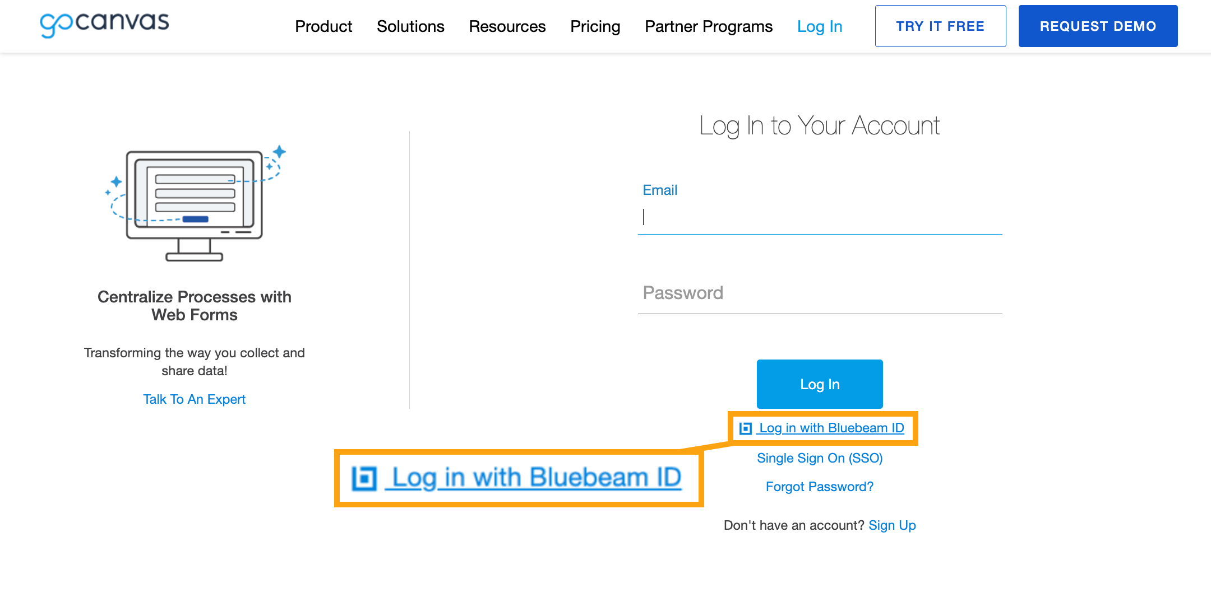Image resolution: width=1211 pixels, height=616 pixels.
Task: Open the Solutions navigation dropdown
Action: click(410, 26)
